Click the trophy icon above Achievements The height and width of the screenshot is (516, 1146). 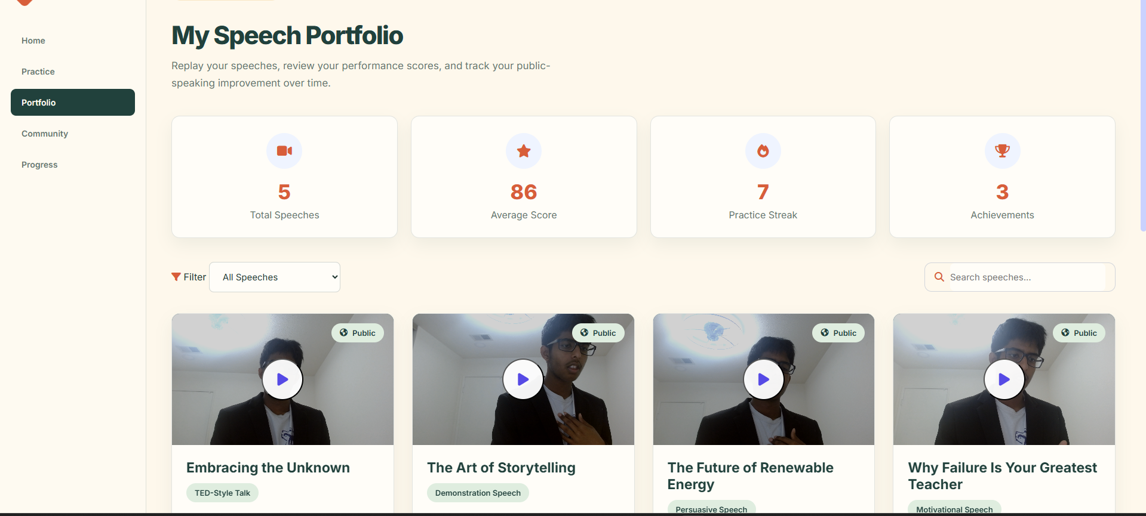coord(1002,151)
